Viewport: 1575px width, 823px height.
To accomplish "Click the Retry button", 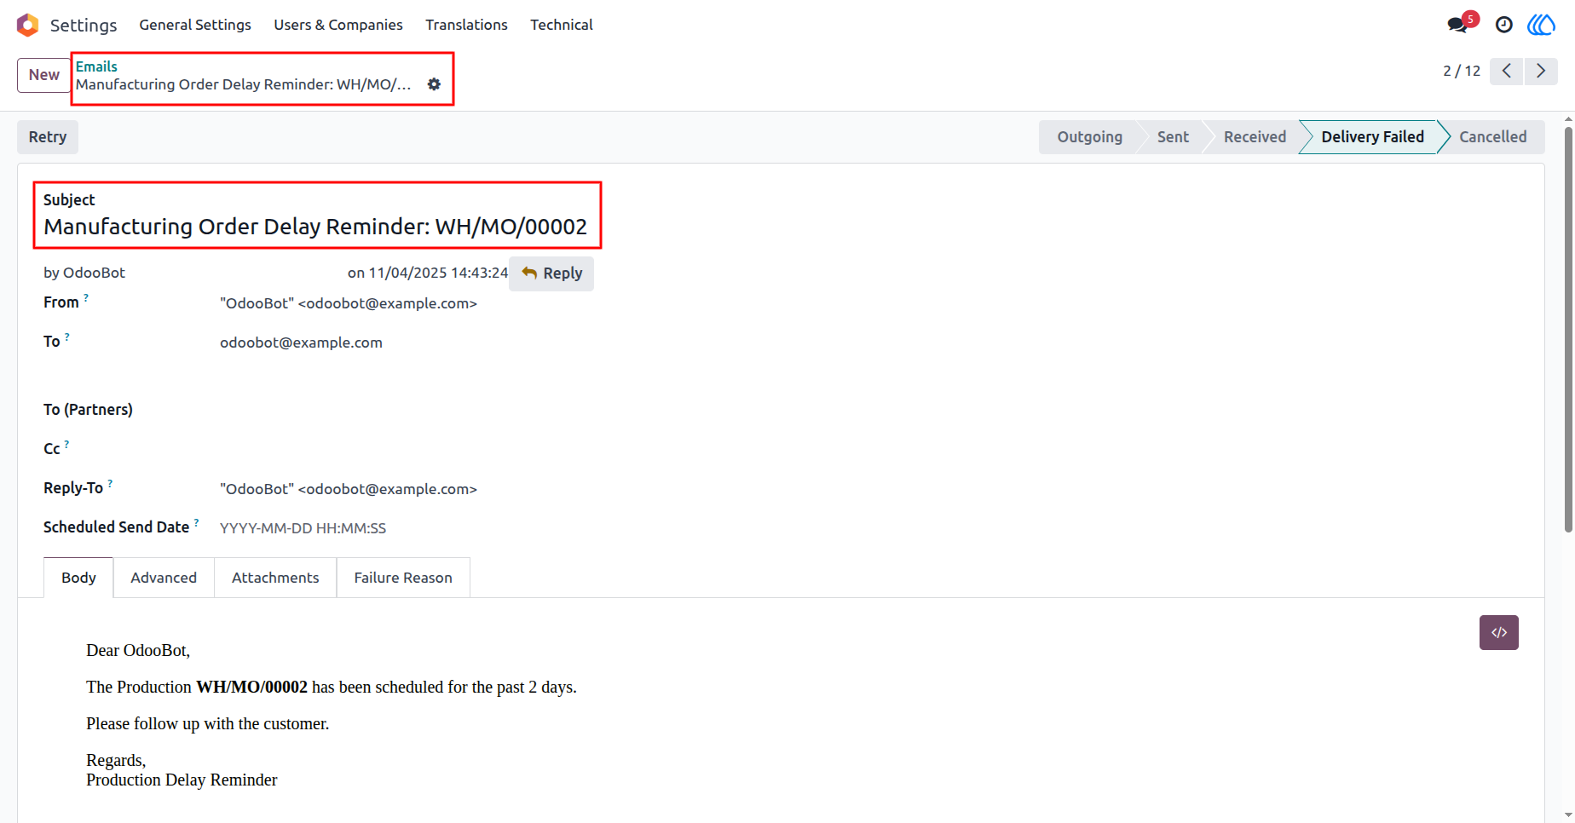I will [48, 137].
